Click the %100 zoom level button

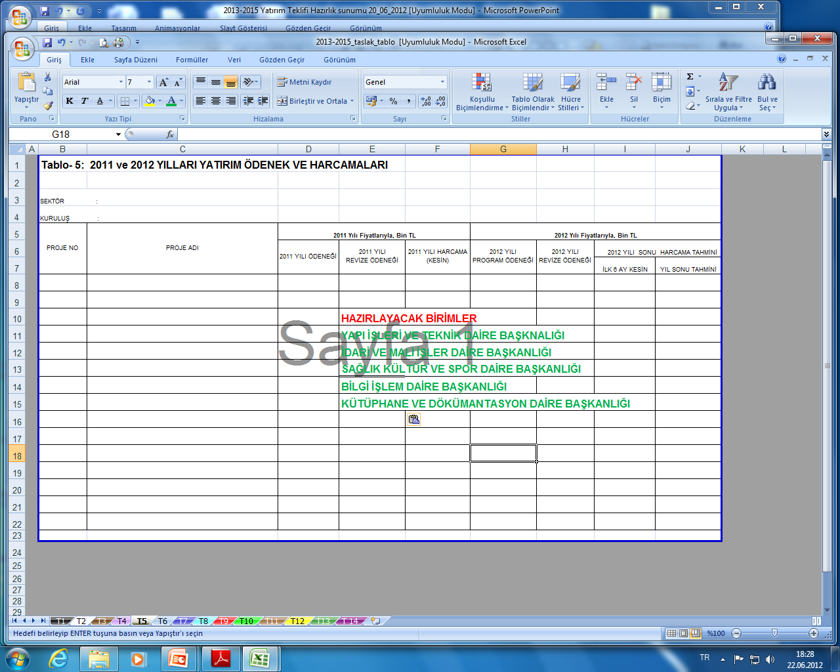pos(716,633)
